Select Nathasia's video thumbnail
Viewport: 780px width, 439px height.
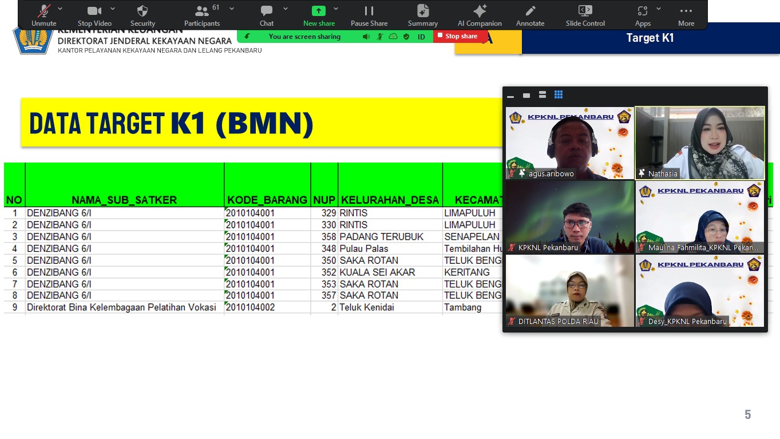click(700, 143)
